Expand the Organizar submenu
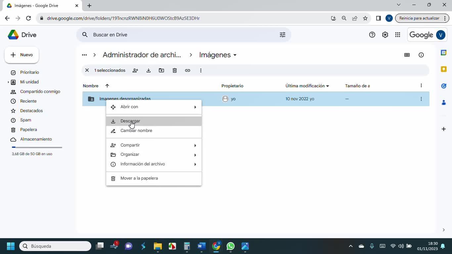452x254 pixels. click(x=154, y=154)
